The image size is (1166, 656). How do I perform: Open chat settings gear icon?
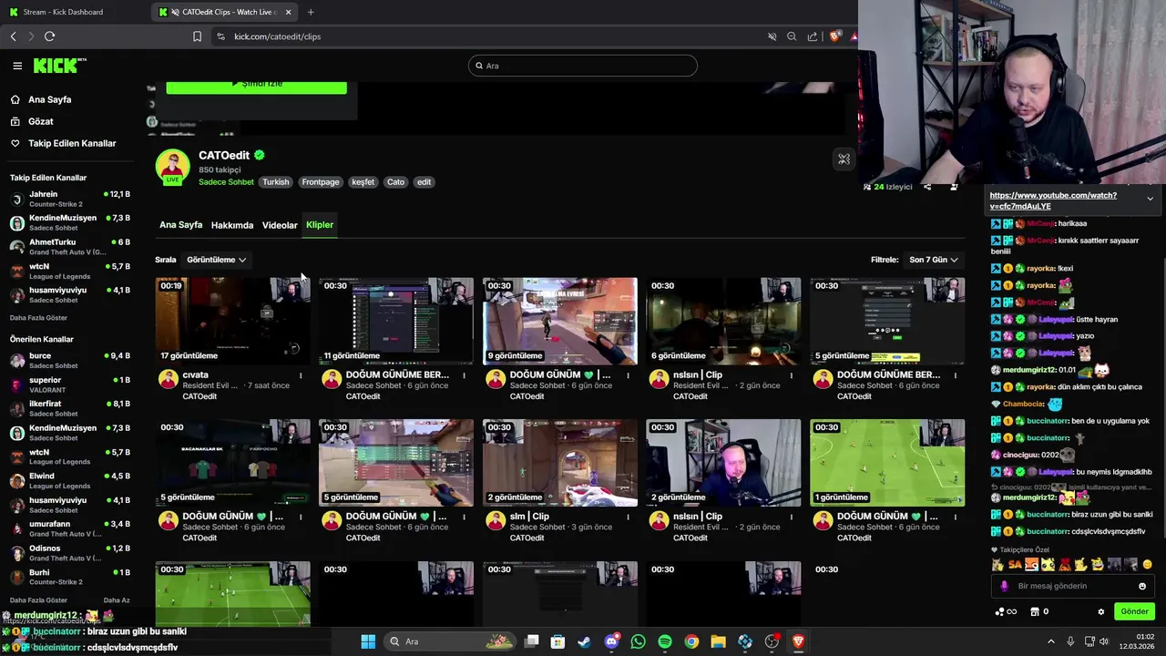[x=1100, y=611]
